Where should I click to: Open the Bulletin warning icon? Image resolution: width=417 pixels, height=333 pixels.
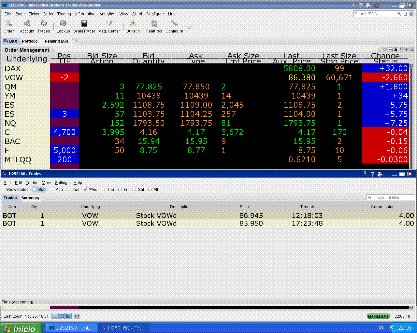133,23
